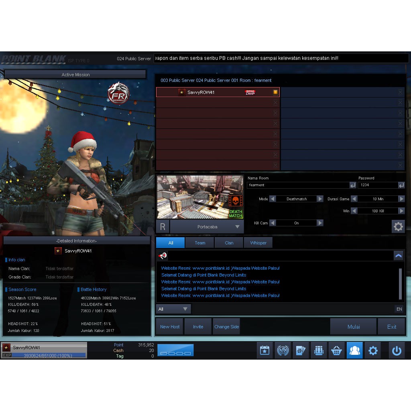
Task: Click the chat scrollbar
Action: [400, 284]
